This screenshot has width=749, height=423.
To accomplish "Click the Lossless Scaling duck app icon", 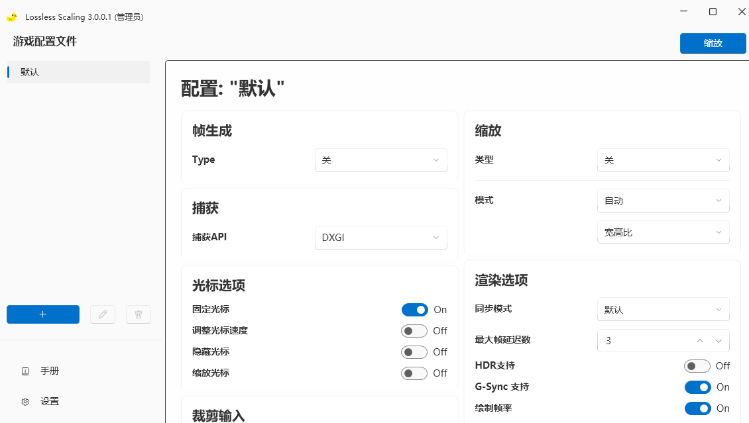I will [x=12, y=17].
